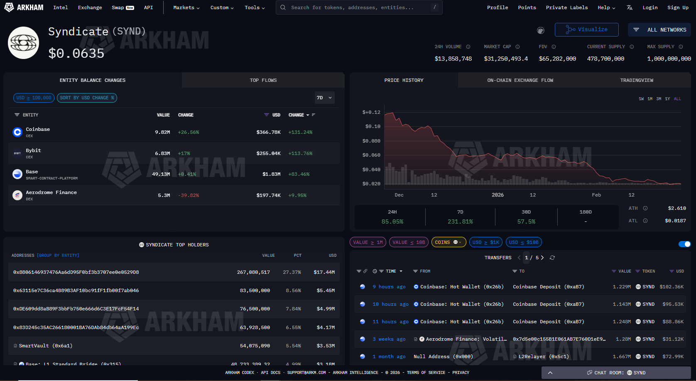The width and height of the screenshot is (696, 381).
Task: Click the Sign Up link
Action: (x=677, y=7)
